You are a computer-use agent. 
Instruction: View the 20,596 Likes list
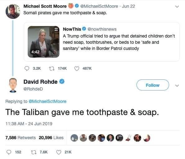point(51,138)
